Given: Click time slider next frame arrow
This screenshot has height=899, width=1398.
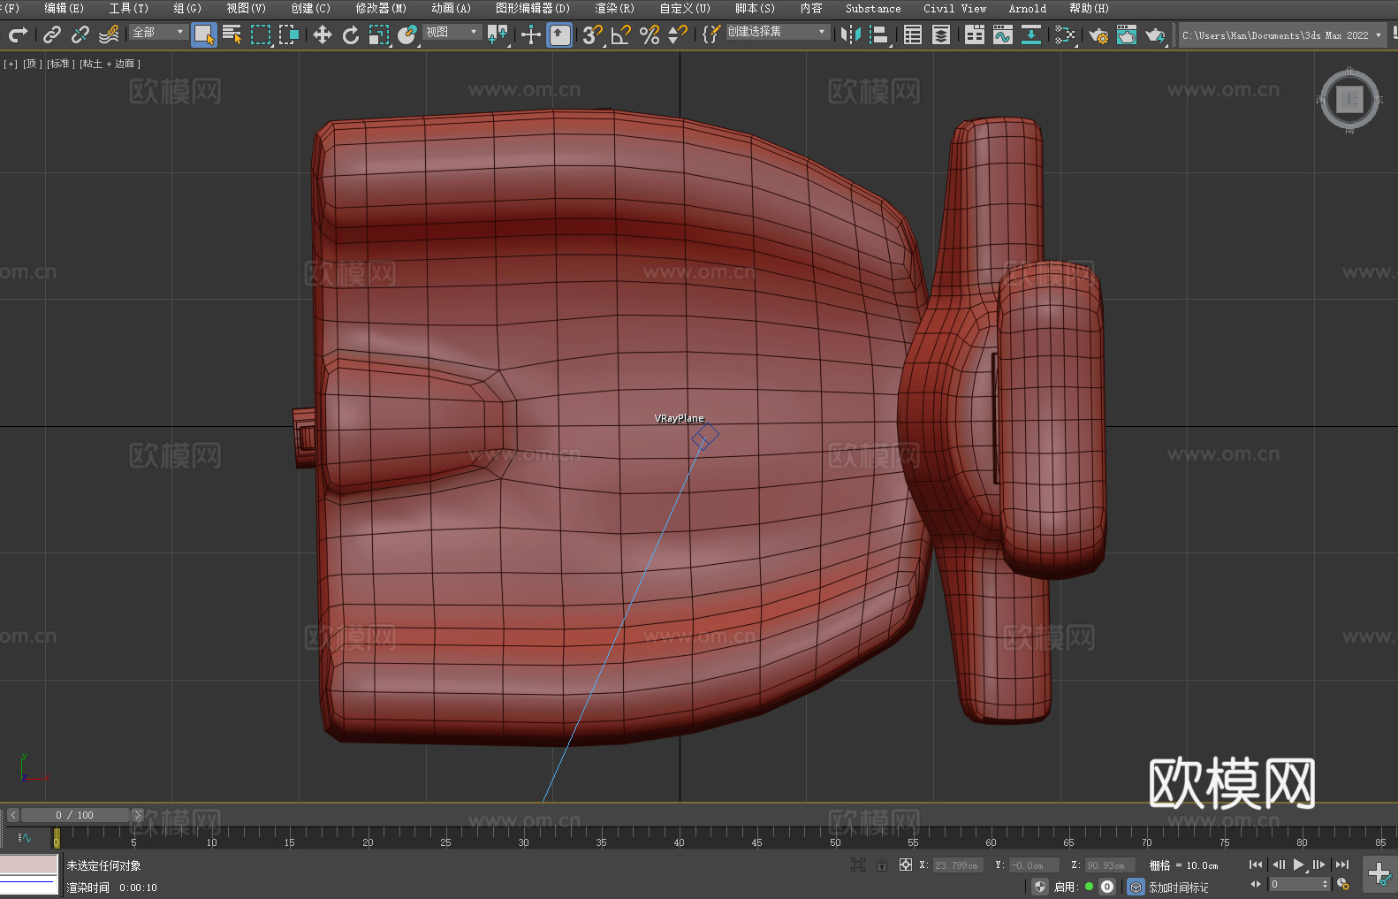Looking at the screenshot, I should pos(137,815).
